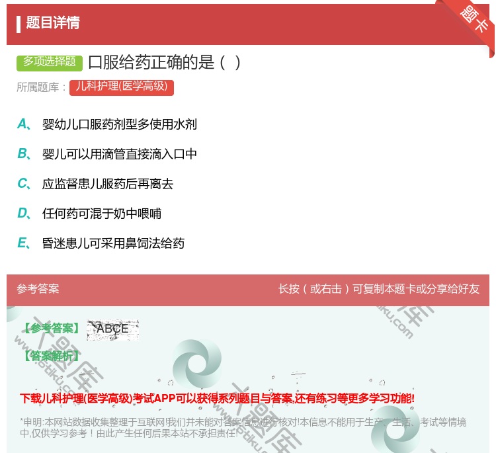The image size is (496, 453).
Task: Select option C 应监督患儿服药后再离去
Action: tap(108, 184)
